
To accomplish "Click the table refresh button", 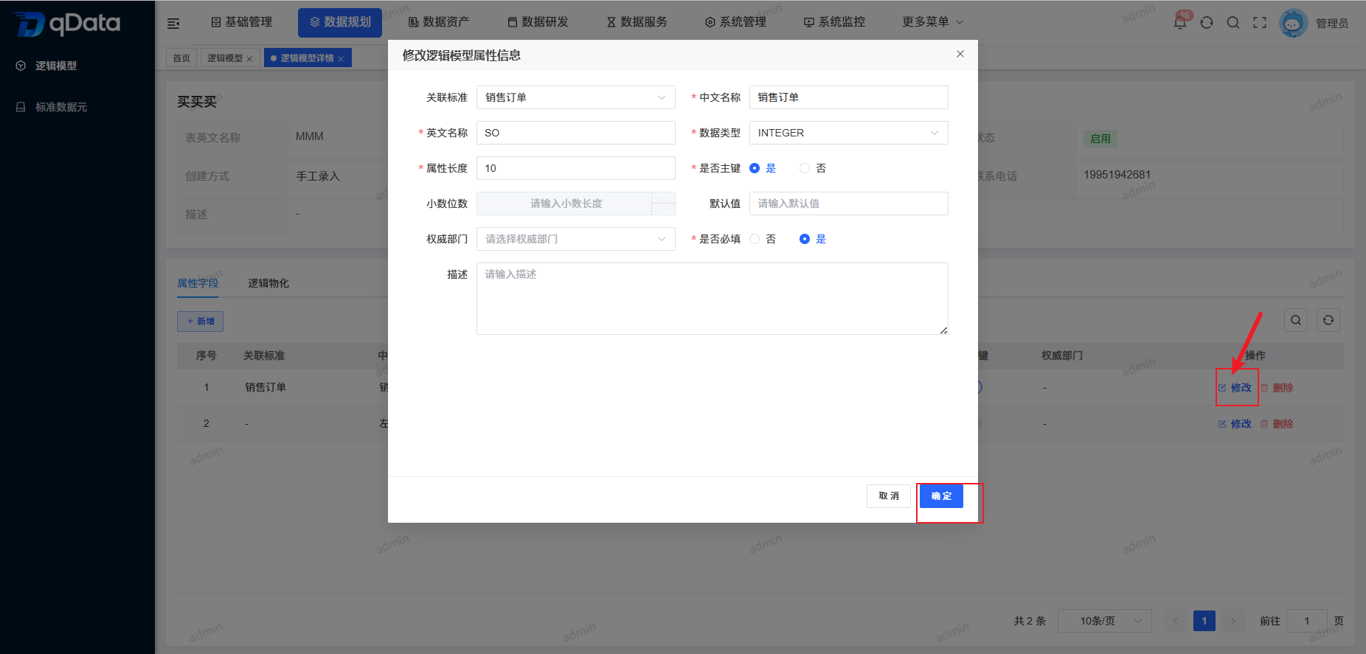I will 1328,320.
